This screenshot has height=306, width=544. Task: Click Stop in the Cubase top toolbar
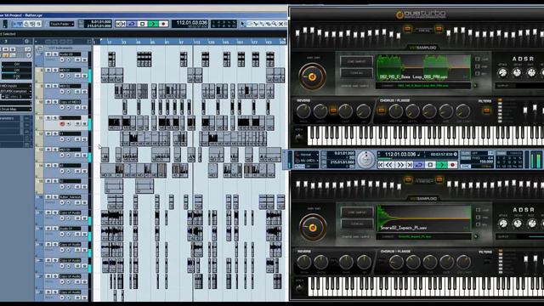tap(142, 24)
